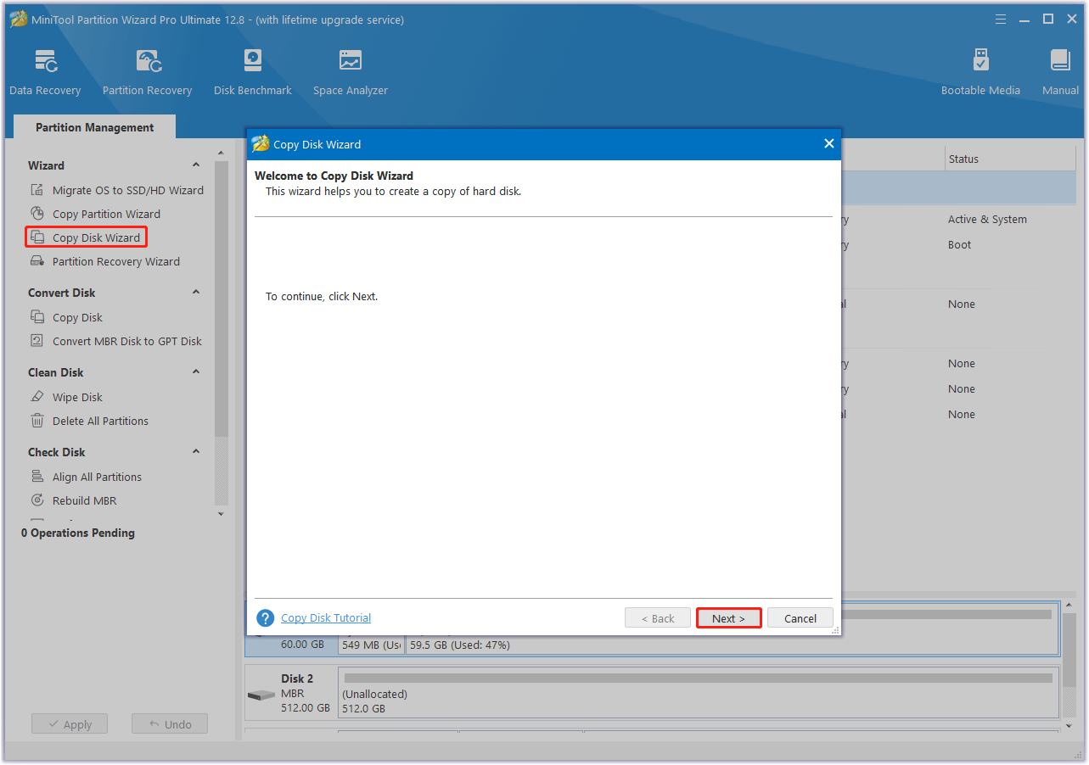
Task: Click Cancel in the Copy Disk Wizard
Action: click(800, 618)
